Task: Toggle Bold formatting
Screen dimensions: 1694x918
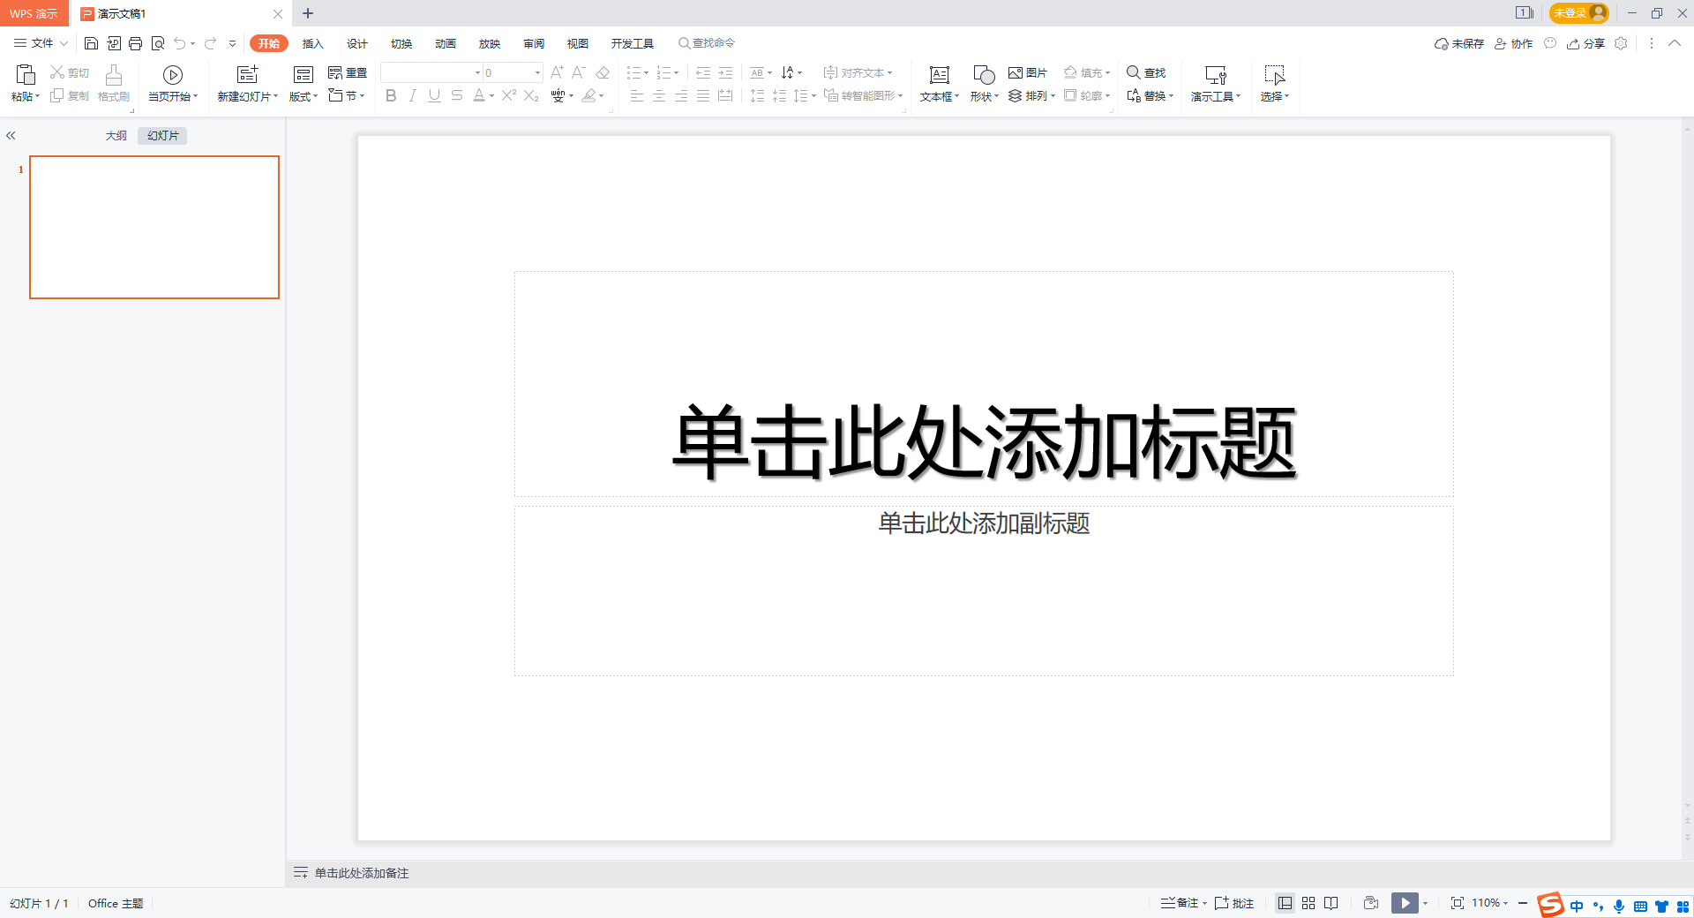Action: click(391, 95)
